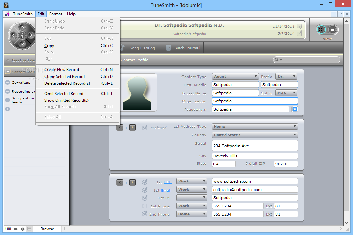Click the right arrow on the navigation dial
353x235 pixels.
click(31, 35)
